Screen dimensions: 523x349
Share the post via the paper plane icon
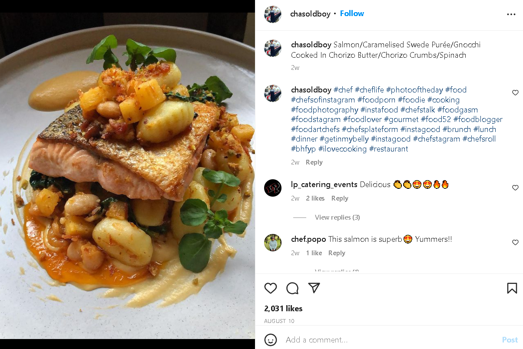314,288
